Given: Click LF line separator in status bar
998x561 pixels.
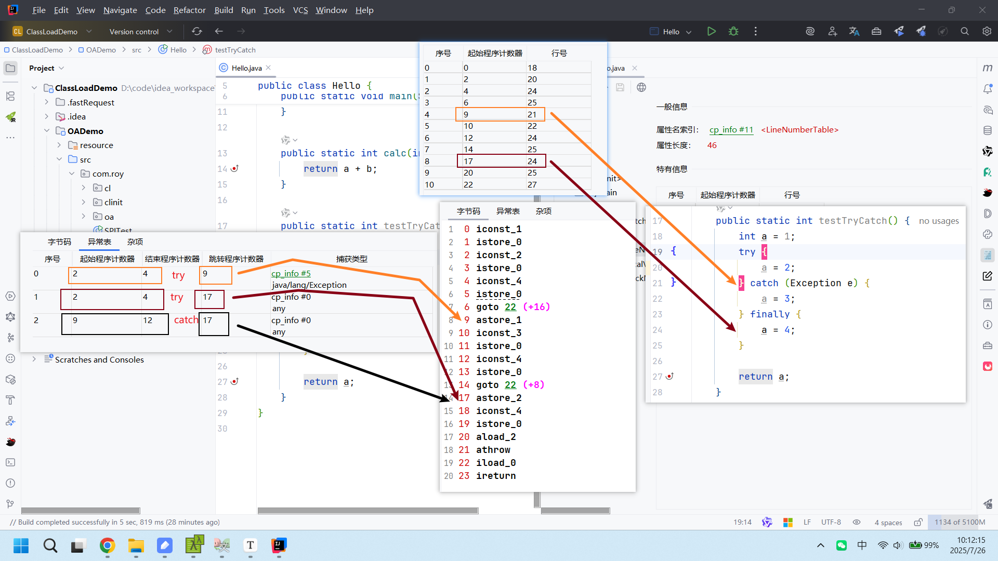Looking at the screenshot, I should click(807, 522).
